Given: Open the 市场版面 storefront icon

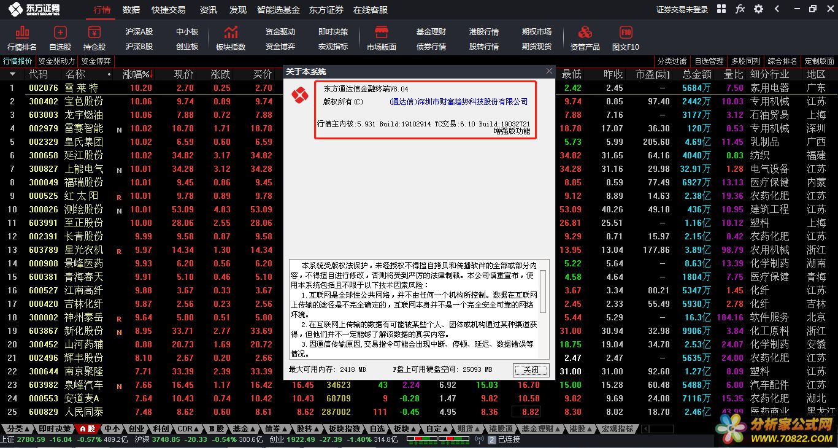Looking at the screenshot, I should coord(382,32).
